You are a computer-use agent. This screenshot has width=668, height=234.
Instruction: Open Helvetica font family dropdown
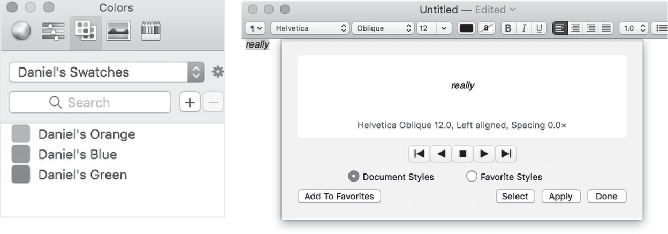tap(310, 28)
